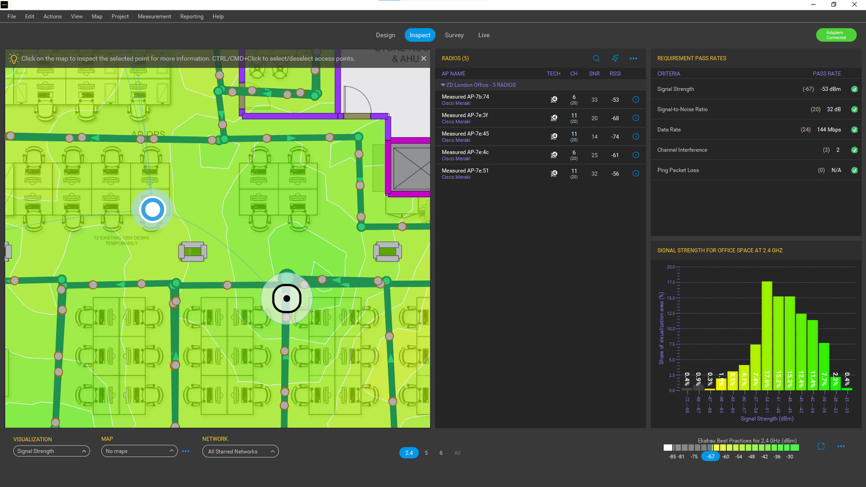View info for Measured AP-7b:74

click(635, 99)
